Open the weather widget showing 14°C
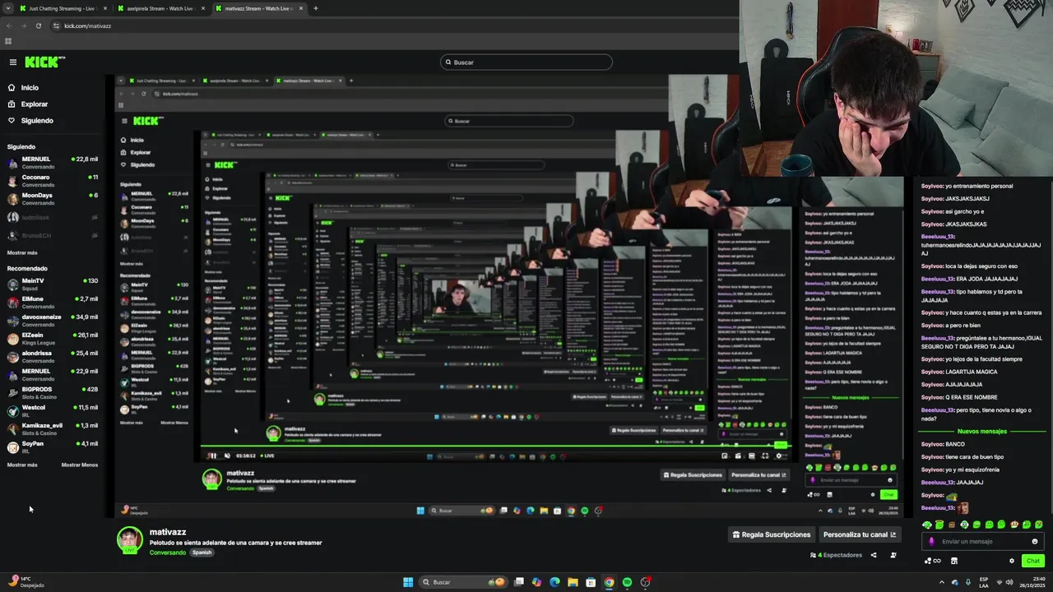Image resolution: width=1053 pixels, height=592 pixels. (x=26, y=582)
